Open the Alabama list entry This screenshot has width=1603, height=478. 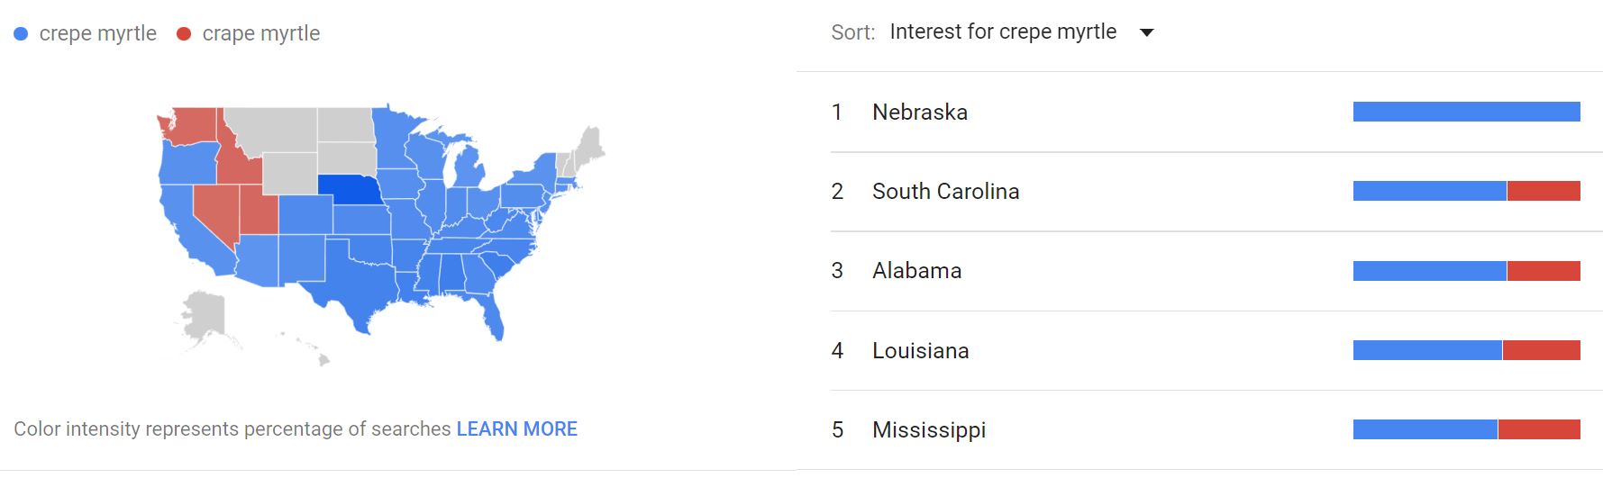point(916,271)
